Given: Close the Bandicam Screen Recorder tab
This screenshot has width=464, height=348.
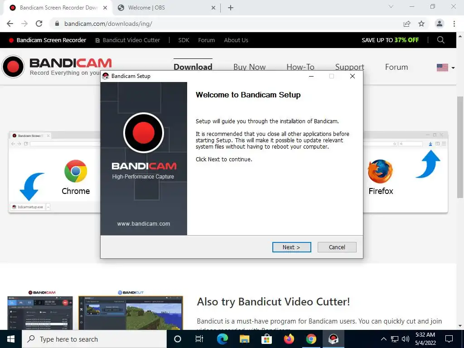Looking at the screenshot, I should 105,8.
